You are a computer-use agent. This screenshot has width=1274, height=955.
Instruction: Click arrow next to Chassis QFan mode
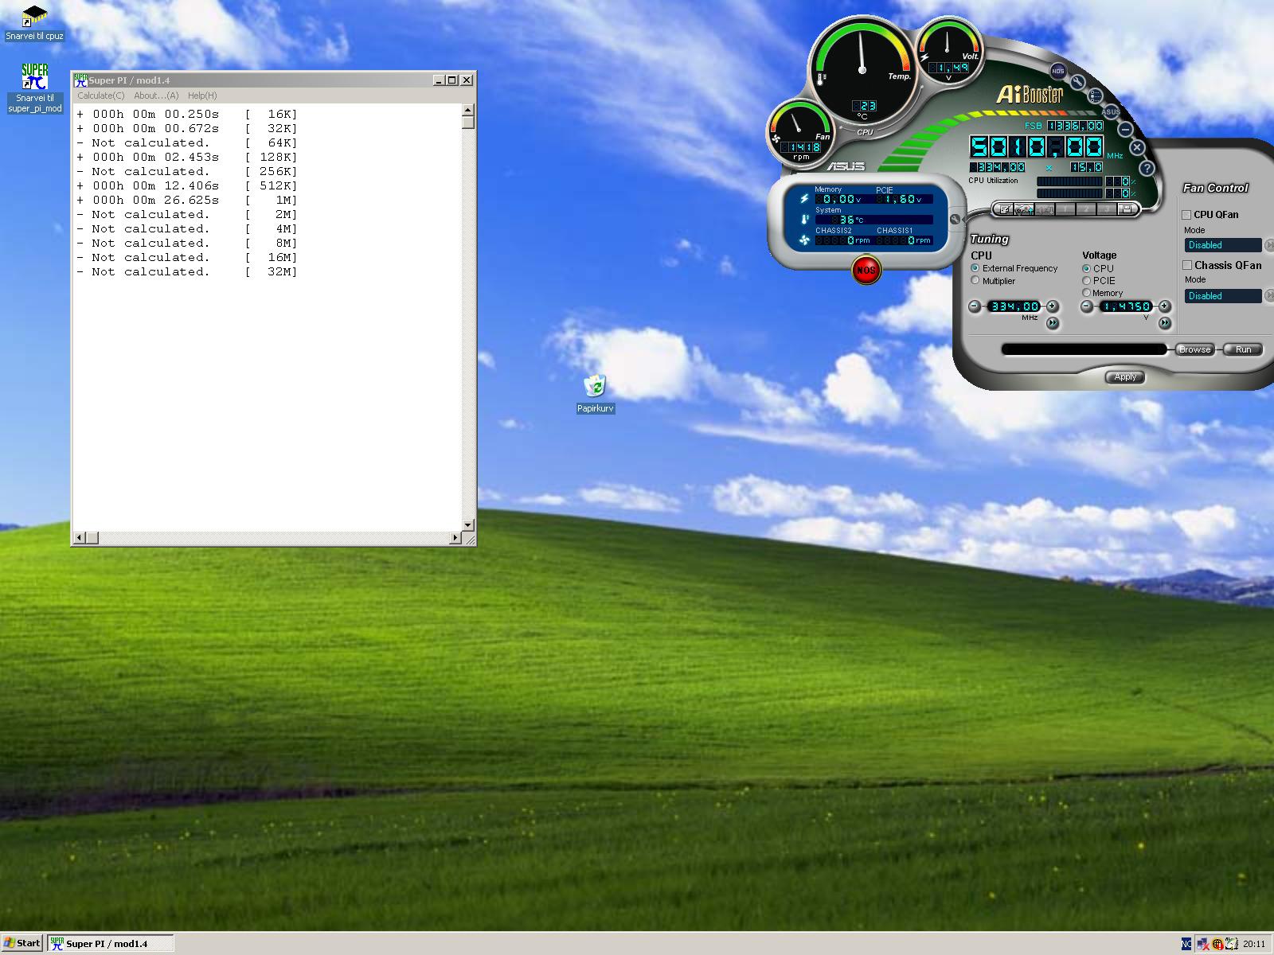point(1269,296)
